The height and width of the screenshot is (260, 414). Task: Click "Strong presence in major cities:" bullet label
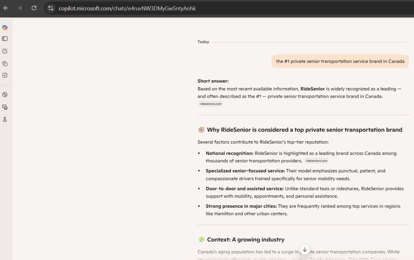241,206
